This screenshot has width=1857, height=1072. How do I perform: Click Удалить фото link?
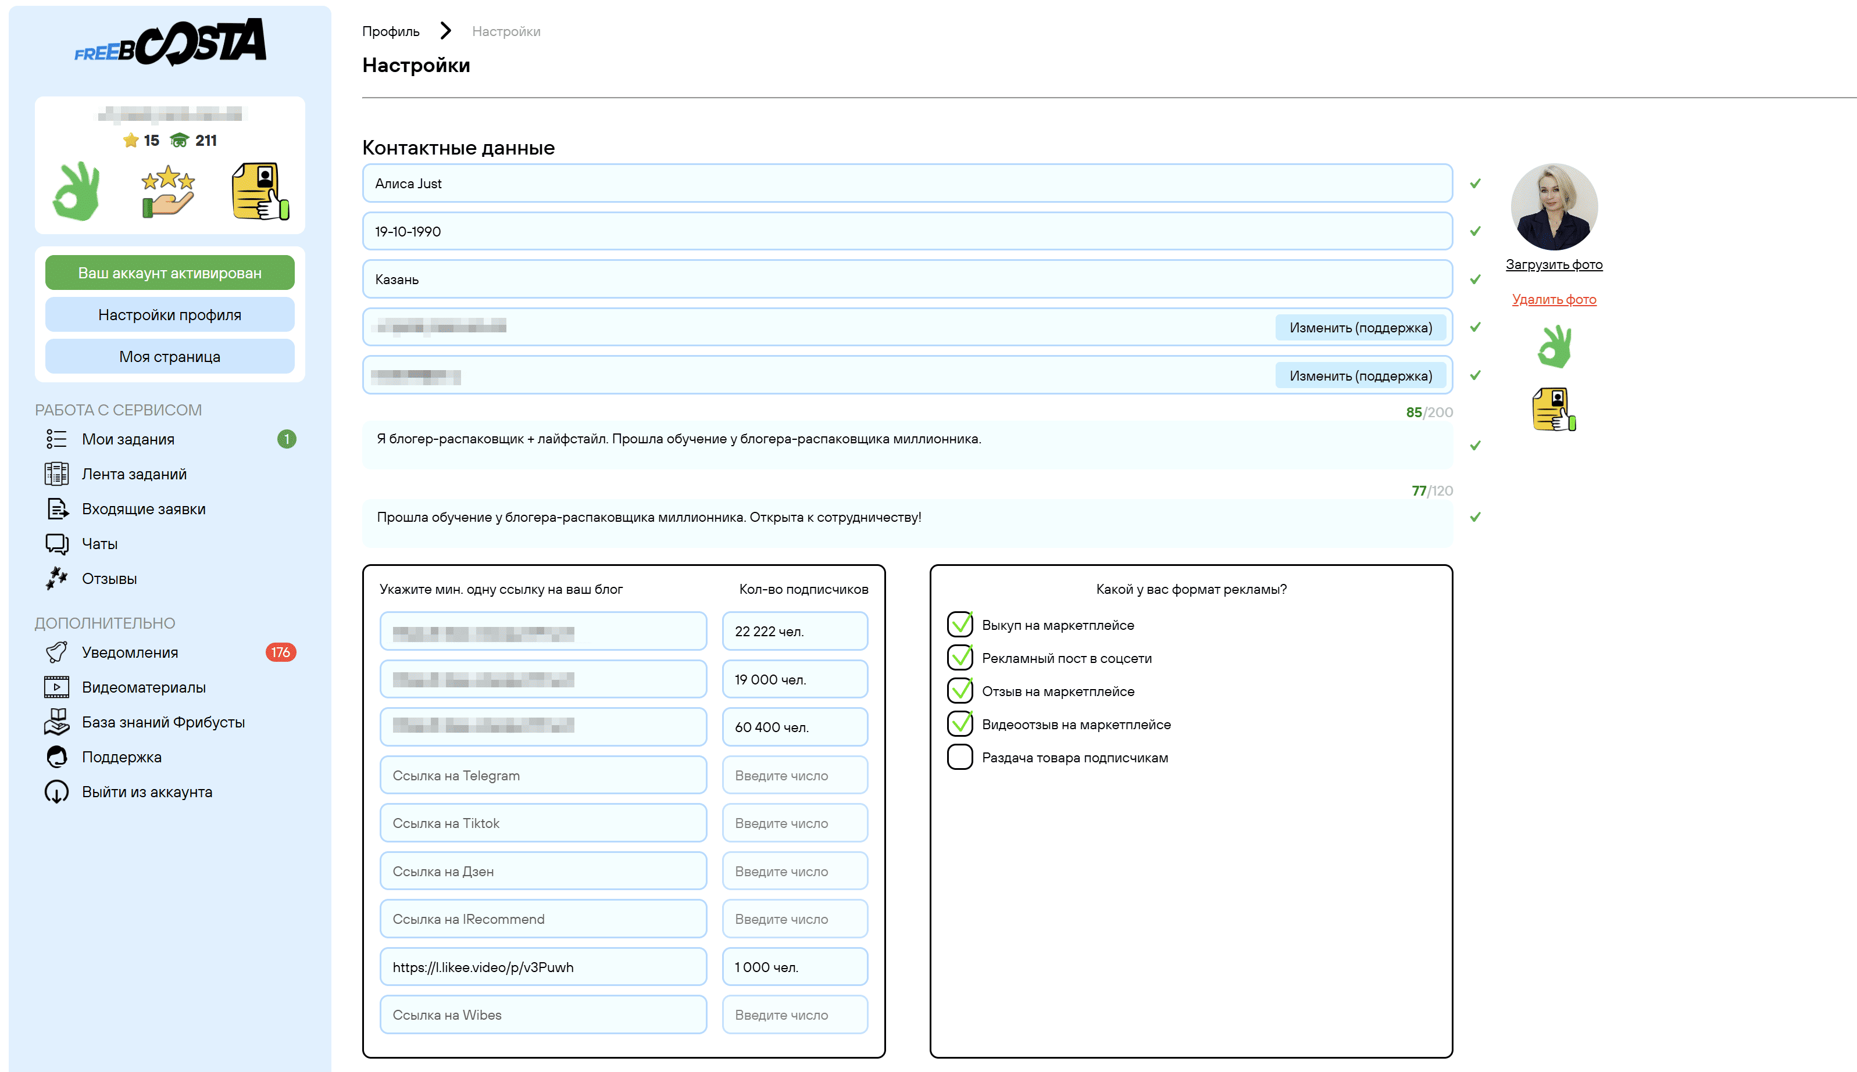click(x=1554, y=300)
